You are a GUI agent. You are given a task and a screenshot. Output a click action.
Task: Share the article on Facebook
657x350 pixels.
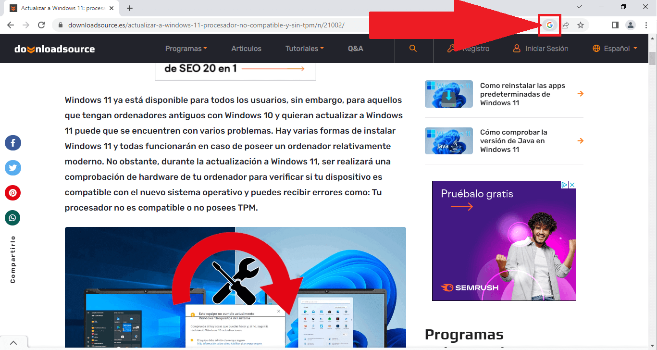[x=13, y=143]
